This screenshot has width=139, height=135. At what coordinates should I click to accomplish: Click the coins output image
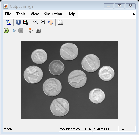point(69,80)
